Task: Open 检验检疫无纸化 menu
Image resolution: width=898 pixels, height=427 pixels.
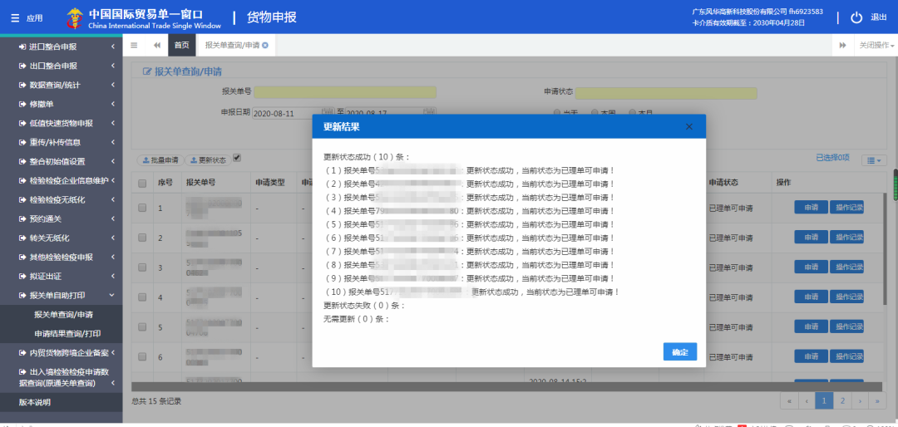Action: pos(62,199)
